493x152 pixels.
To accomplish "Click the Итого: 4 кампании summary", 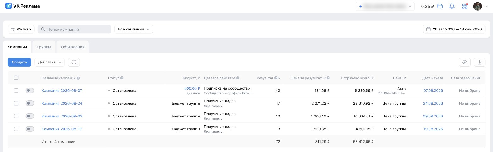I will 59,142.
